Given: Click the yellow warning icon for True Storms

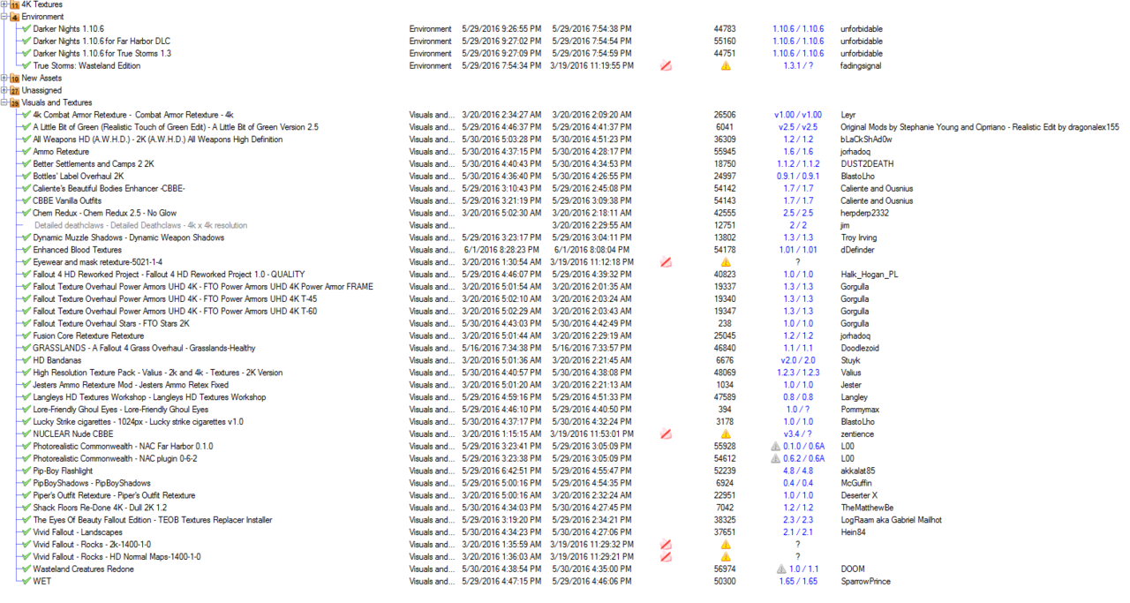Looking at the screenshot, I should pos(726,65).
